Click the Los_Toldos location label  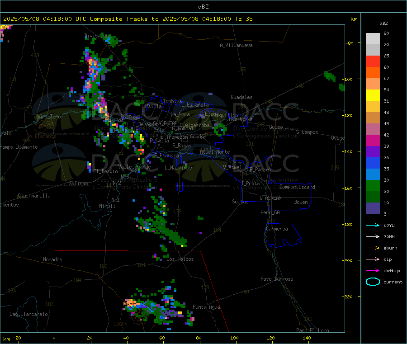[180, 259]
